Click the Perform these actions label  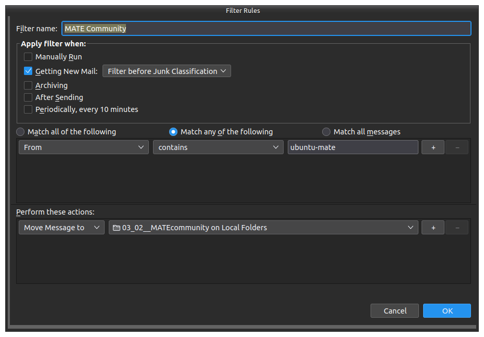[x=55, y=212]
